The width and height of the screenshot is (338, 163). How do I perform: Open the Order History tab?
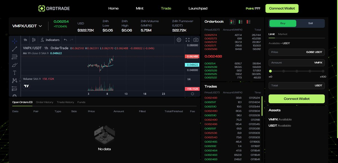coord(45,102)
